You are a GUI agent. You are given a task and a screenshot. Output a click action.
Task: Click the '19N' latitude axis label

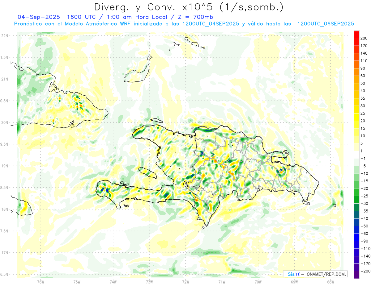click(5, 166)
